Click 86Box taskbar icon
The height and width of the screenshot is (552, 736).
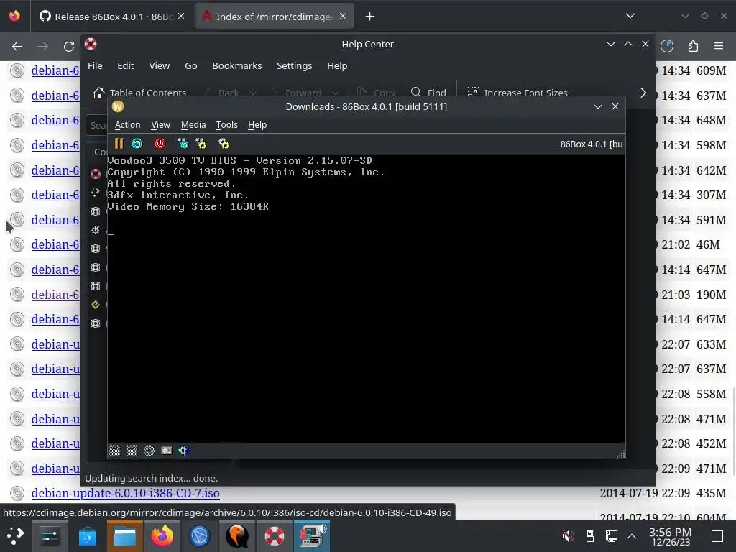(312, 536)
